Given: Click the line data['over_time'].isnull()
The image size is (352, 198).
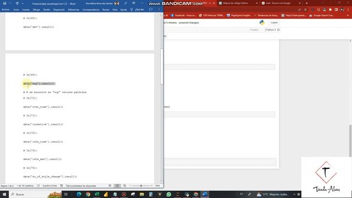Looking at the screenshot, I should [x=43, y=107].
